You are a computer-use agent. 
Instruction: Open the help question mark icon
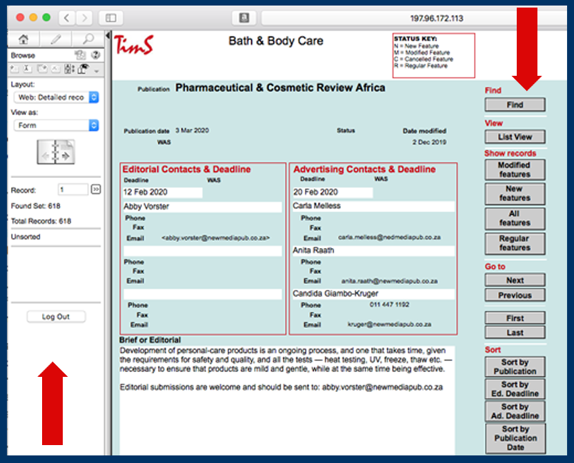pyautogui.click(x=95, y=55)
